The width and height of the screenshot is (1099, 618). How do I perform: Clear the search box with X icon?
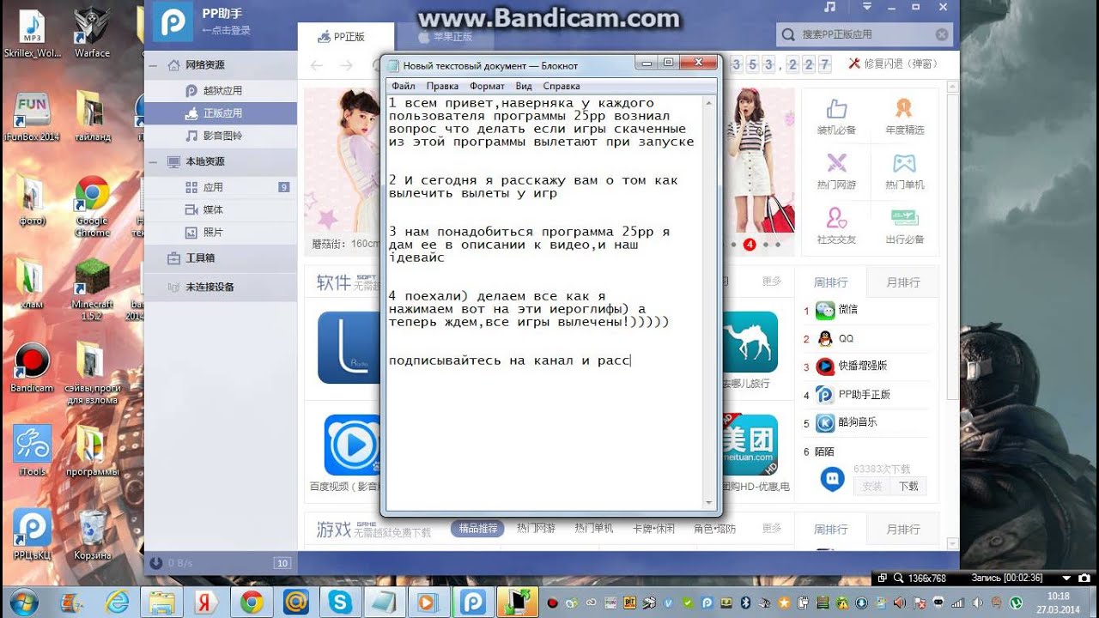942,34
